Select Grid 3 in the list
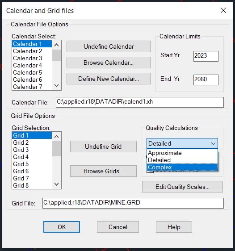This screenshot has height=251, width=235. click(x=32, y=150)
